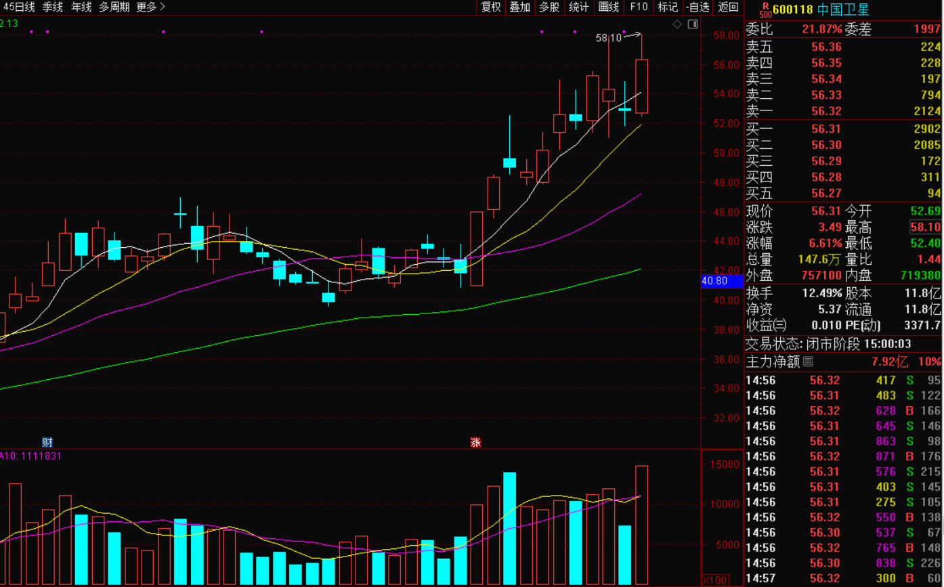Toggle the side panel layout icon
The width and height of the screenshot is (944, 587).
click(x=692, y=24)
